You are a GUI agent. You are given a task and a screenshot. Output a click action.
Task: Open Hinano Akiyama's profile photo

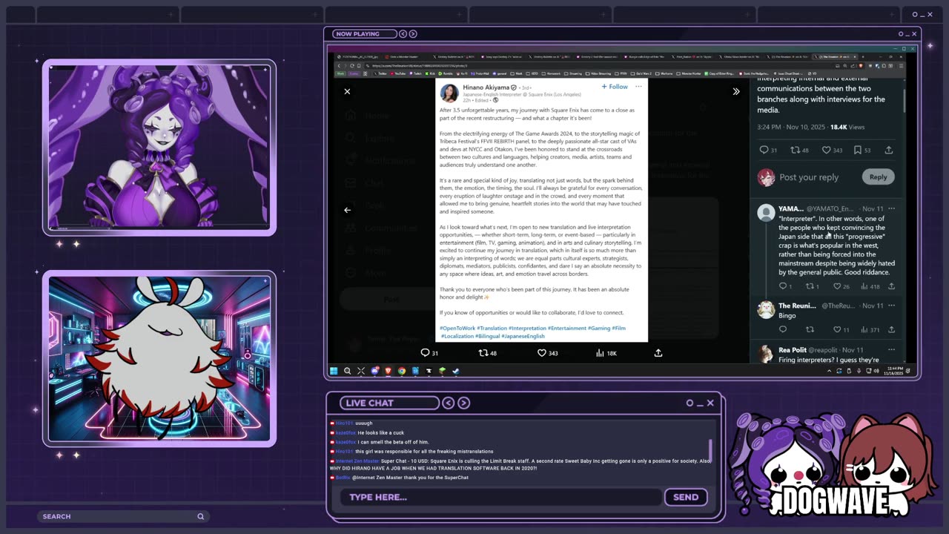point(449,93)
